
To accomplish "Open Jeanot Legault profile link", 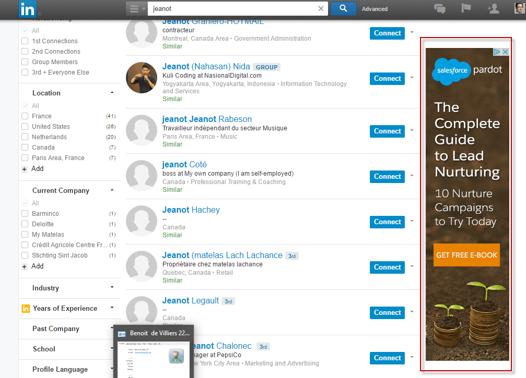I will 191,301.
